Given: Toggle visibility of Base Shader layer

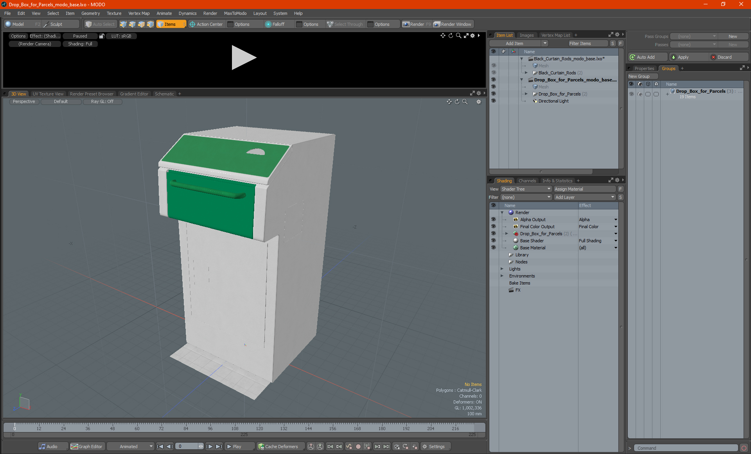Looking at the screenshot, I should [x=493, y=241].
